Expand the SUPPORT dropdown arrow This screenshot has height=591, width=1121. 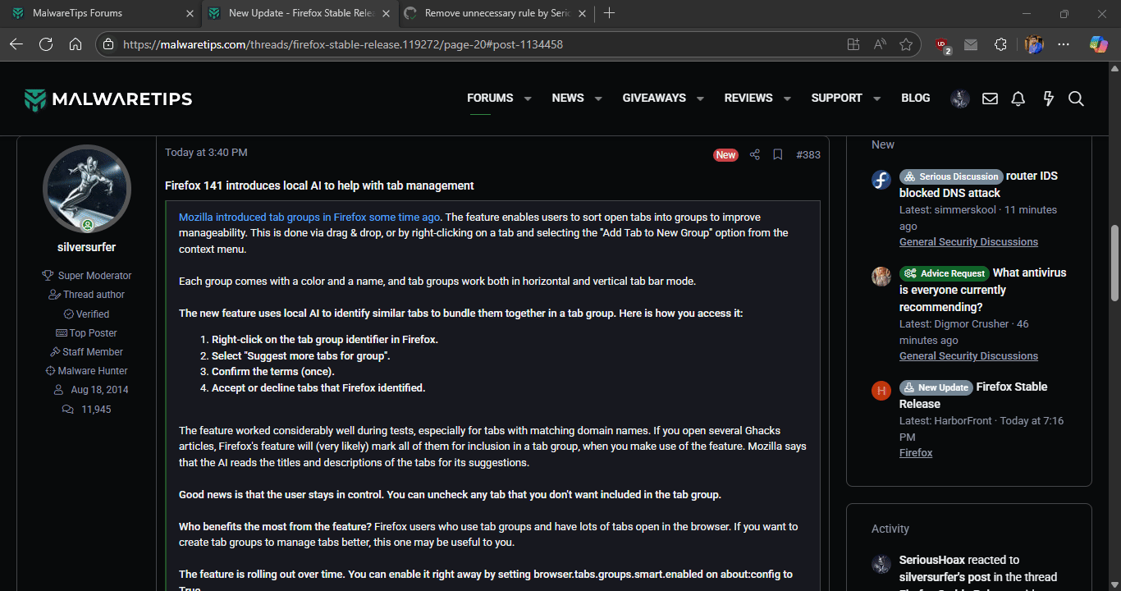876,98
